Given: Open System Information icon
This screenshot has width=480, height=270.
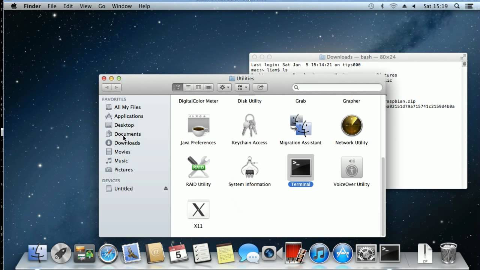Looking at the screenshot, I should point(249,167).
